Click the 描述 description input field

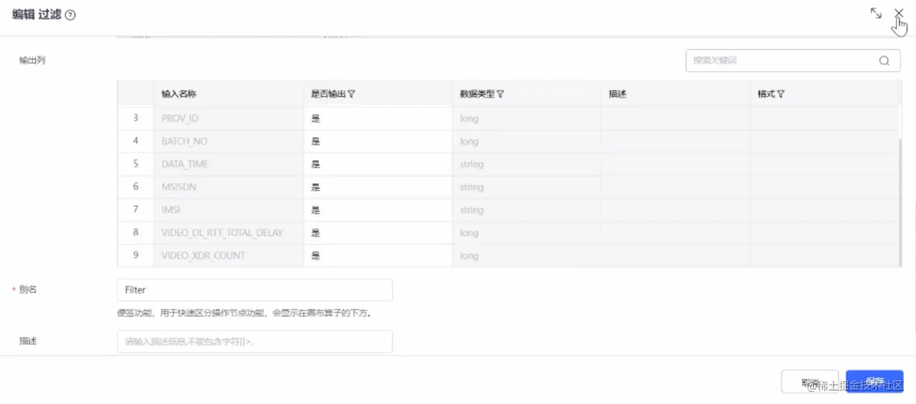click(x=255, y=342)
